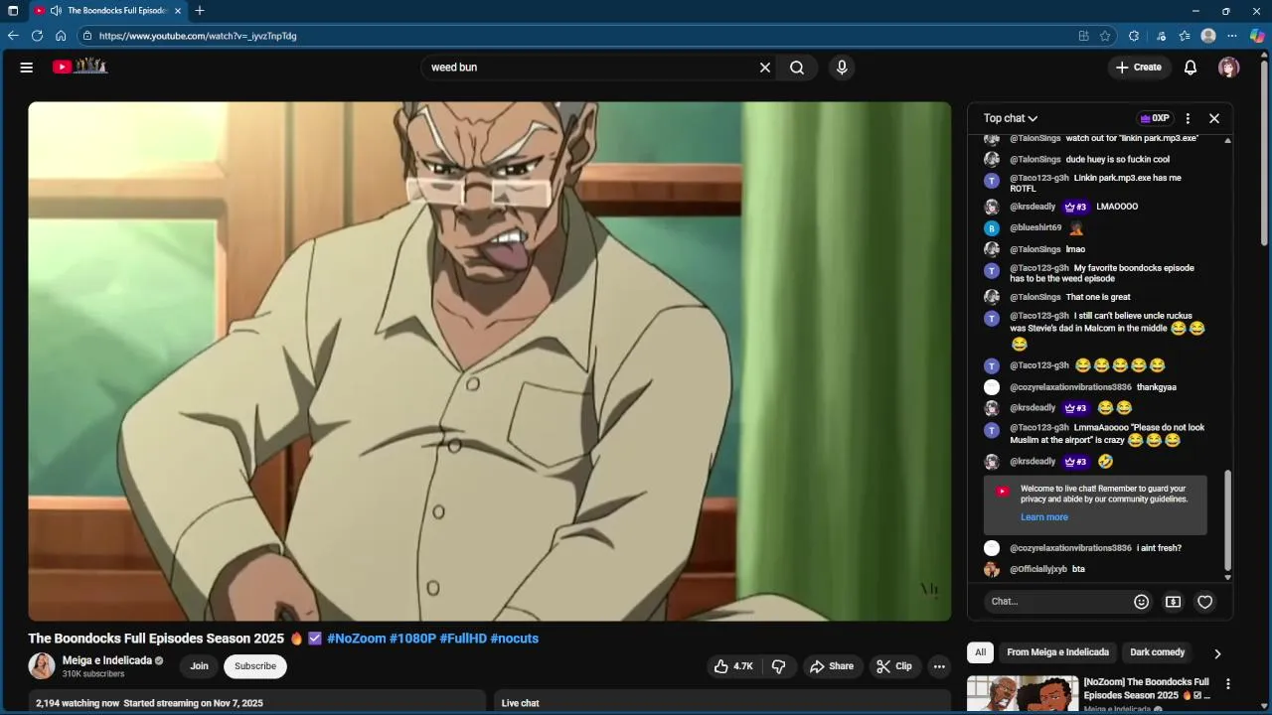The image size is (1272, 715).
Task: Open the Meiga e Indelicada channel name
Action: [107, 660]
